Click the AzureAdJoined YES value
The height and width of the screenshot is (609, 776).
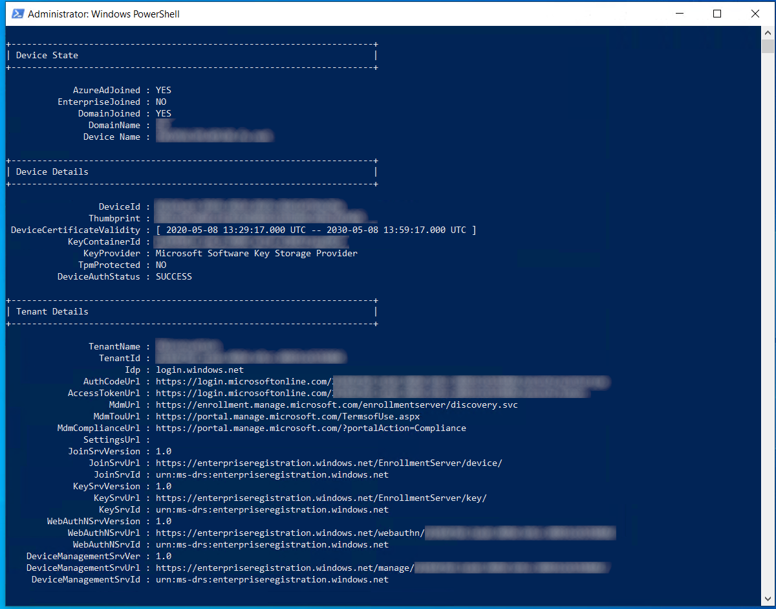163,91
